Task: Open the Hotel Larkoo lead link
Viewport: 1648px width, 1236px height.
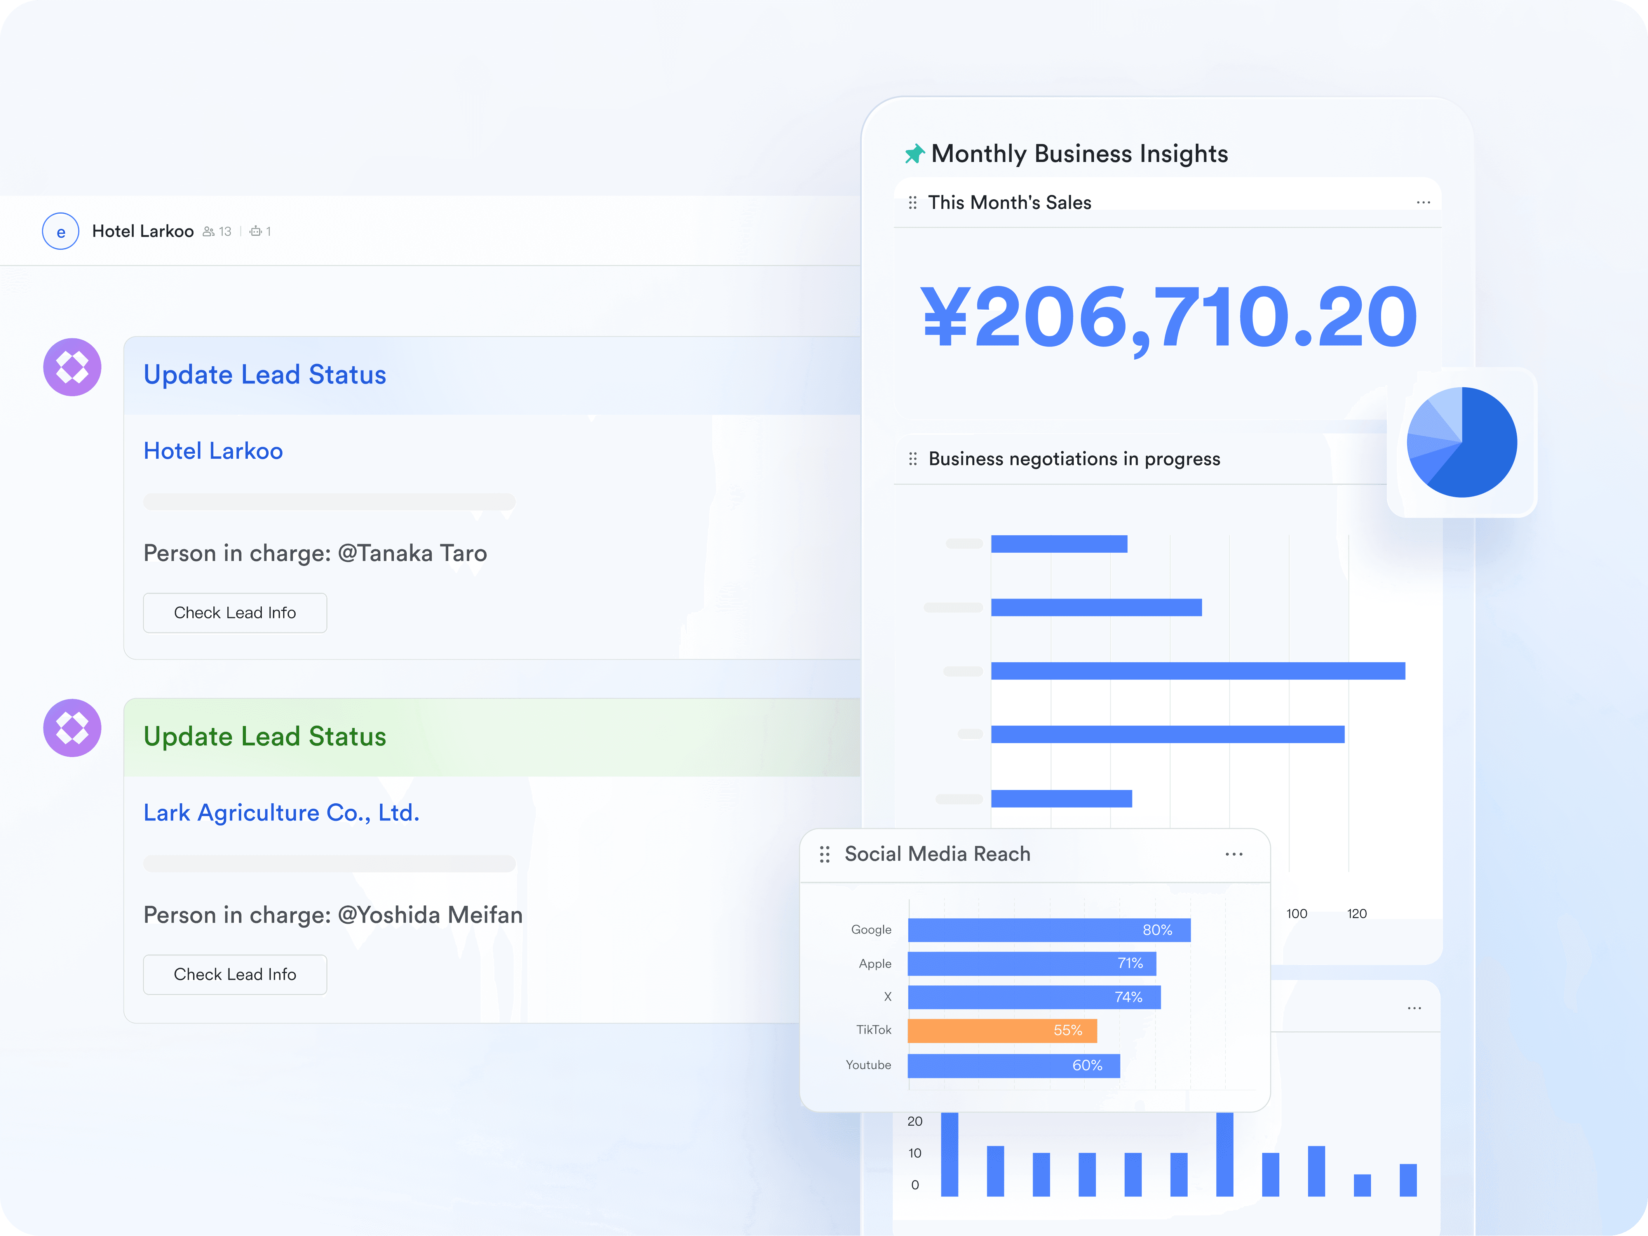Action: [213, 451]
